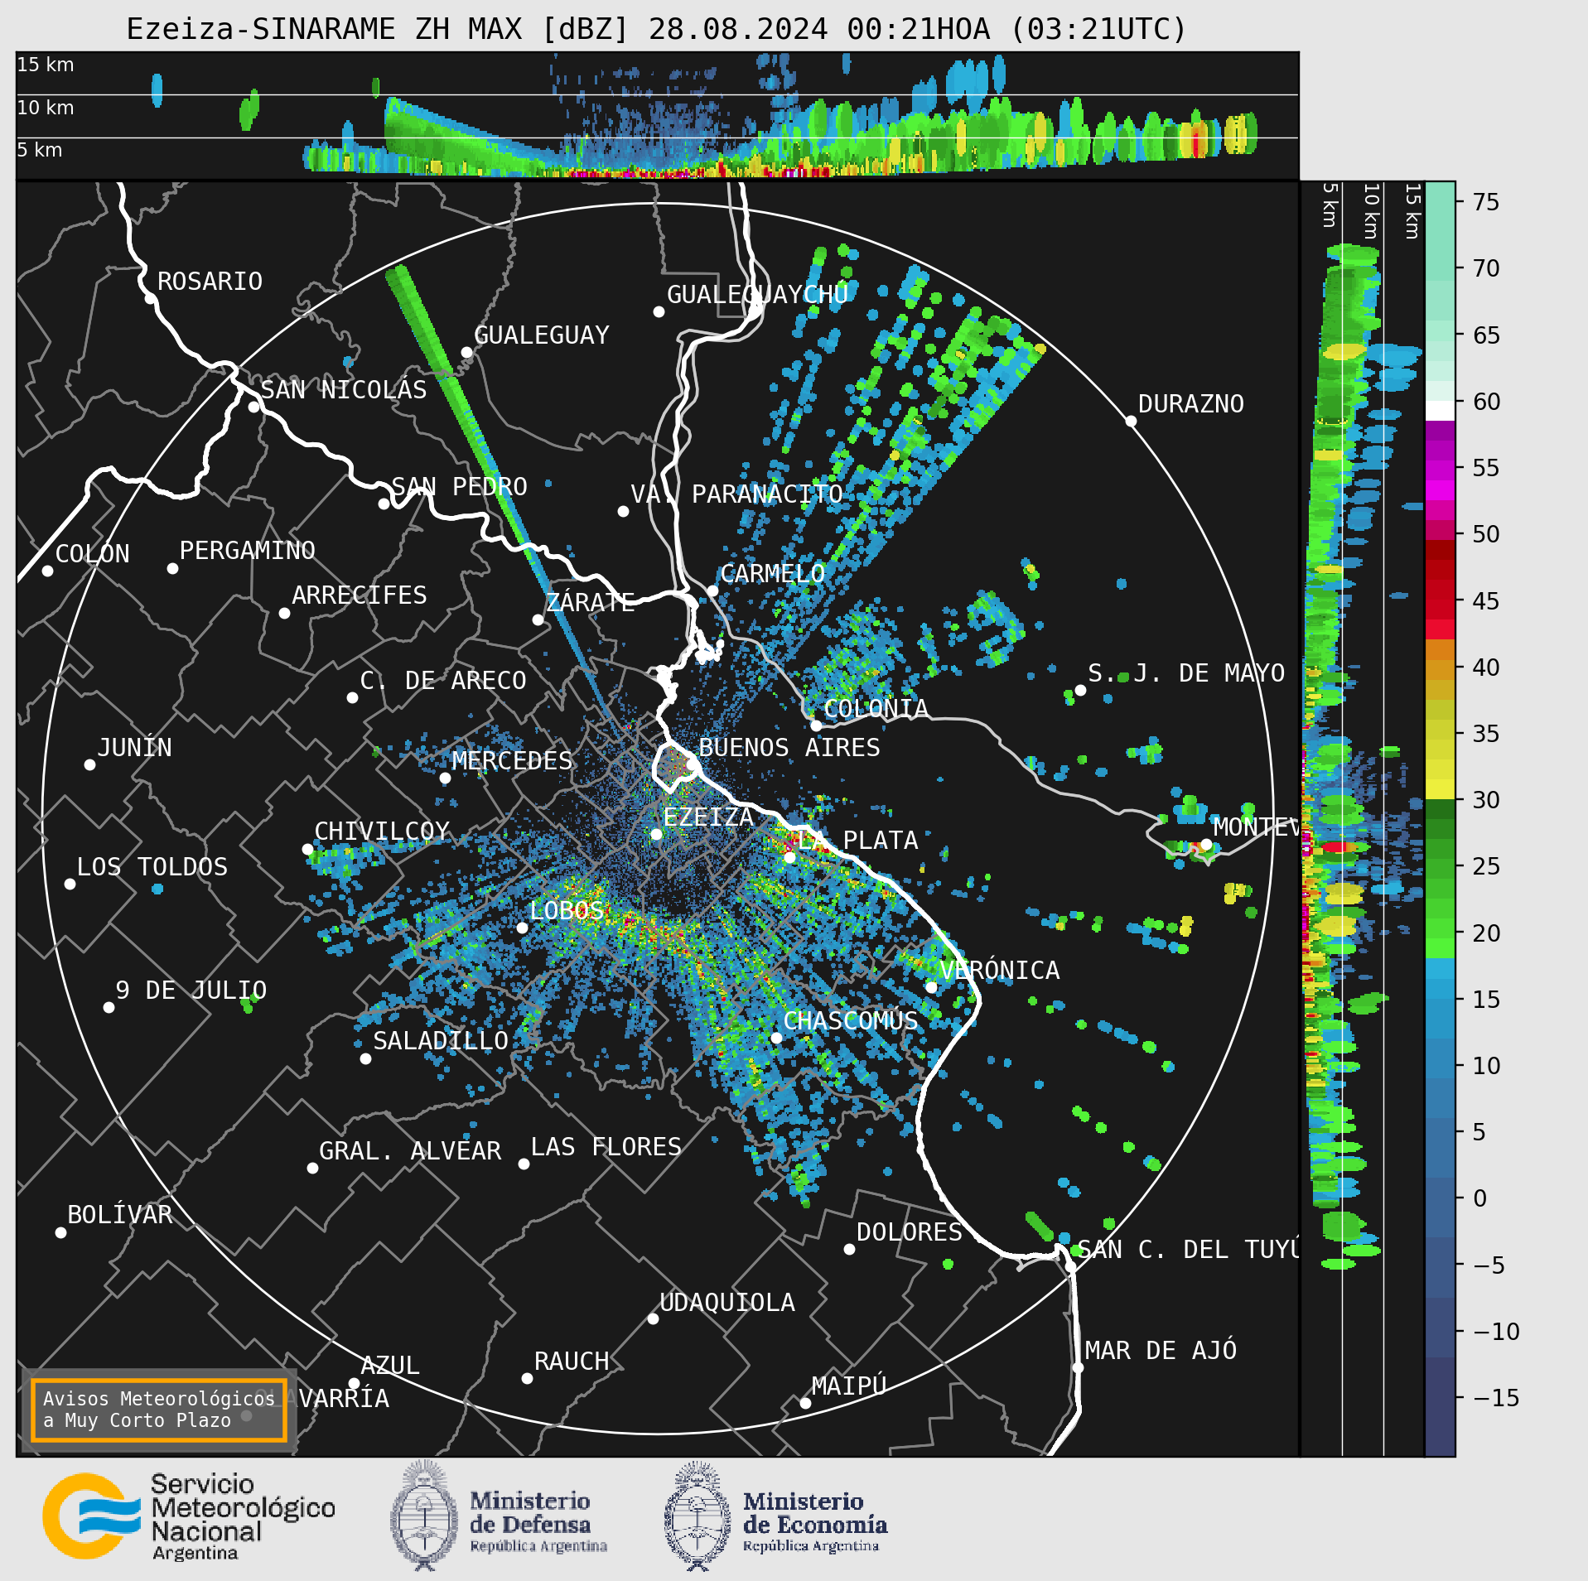Click the radar image title text
Screen dimensions: 1588x1581
click(x=656, y=29)
